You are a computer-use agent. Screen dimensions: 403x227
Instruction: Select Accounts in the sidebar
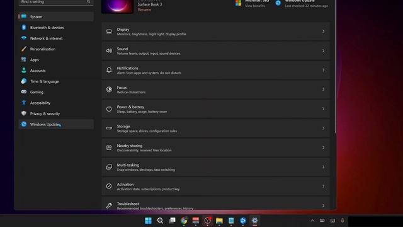point(56,71)
